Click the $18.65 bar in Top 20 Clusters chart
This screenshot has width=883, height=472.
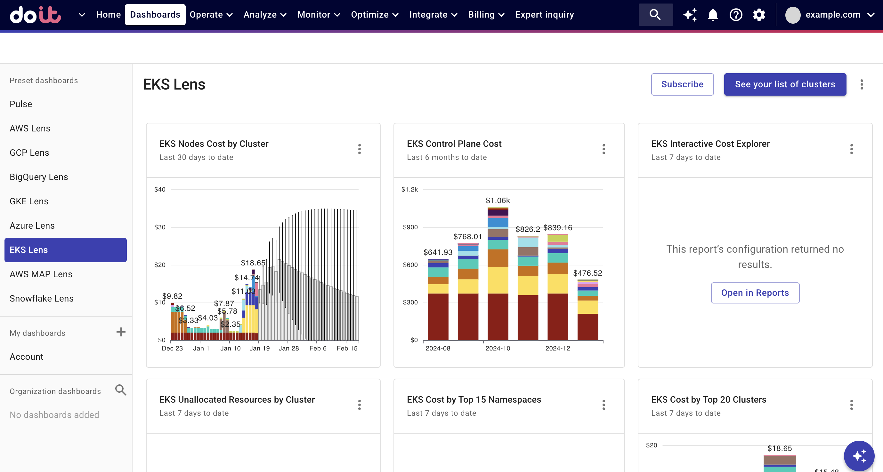tap(780, 463)
